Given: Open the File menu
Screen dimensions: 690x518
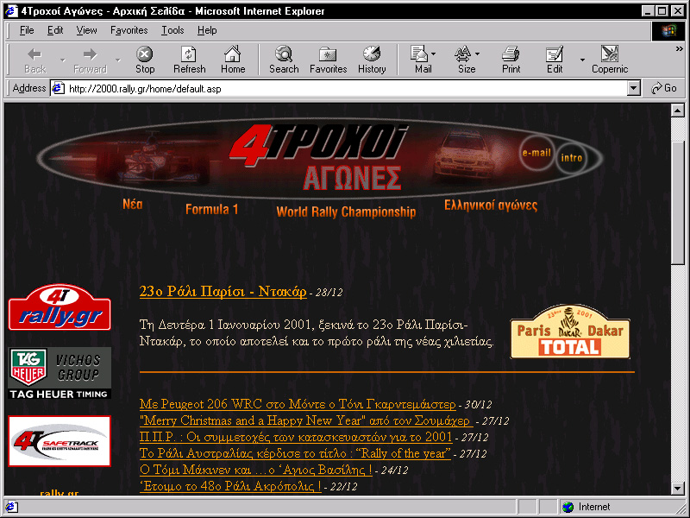Looking at the screenshot, I should 27,30.
